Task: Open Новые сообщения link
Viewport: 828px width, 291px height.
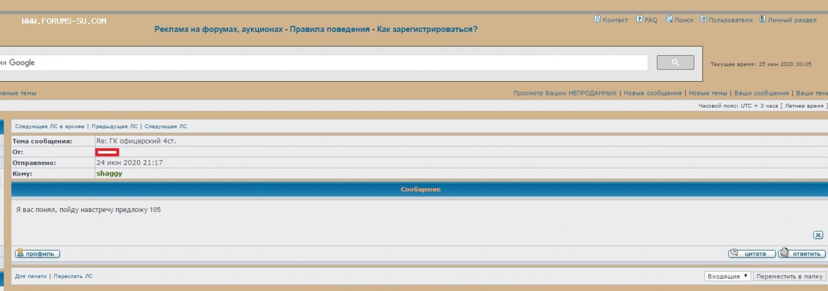Action: [x=652, y=93]
